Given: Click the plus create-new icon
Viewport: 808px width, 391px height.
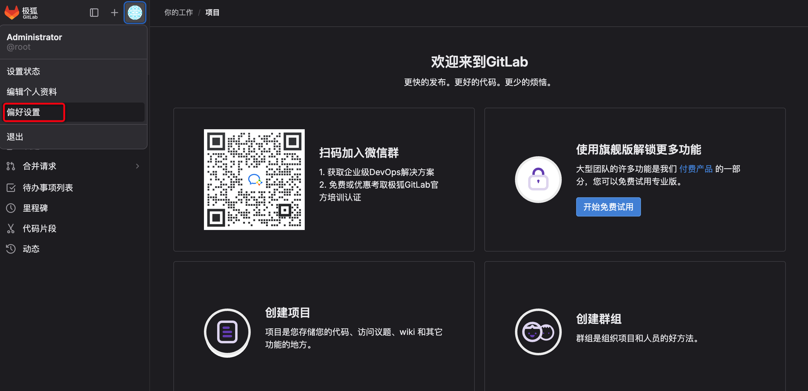Looking at the screenshot, I should pos(114,13).
